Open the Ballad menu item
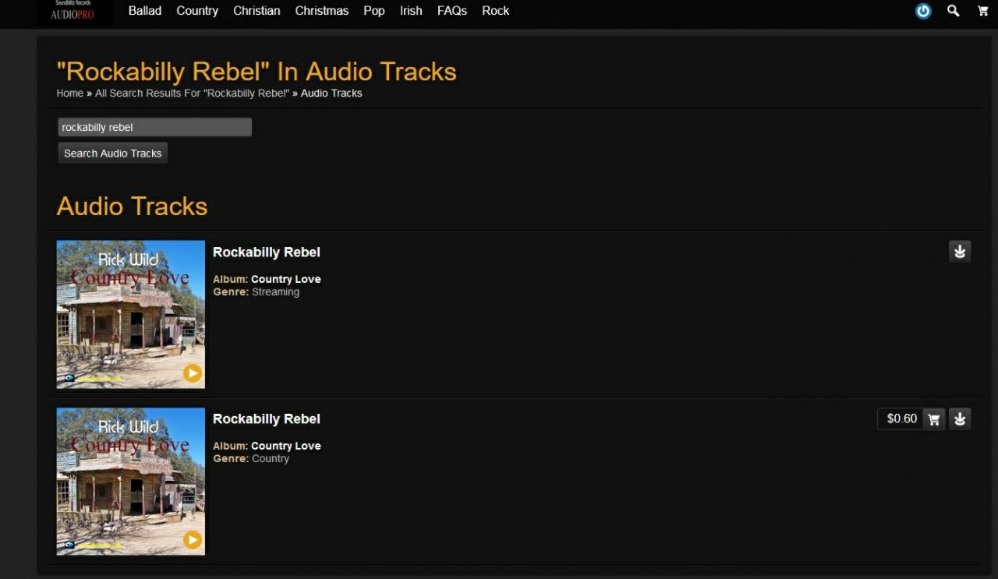The height and width of the screenshot is (579, 998). click(145, 11)
